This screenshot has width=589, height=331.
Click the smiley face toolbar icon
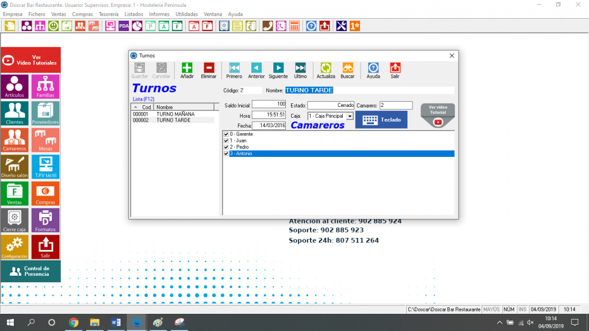point(53,26)
